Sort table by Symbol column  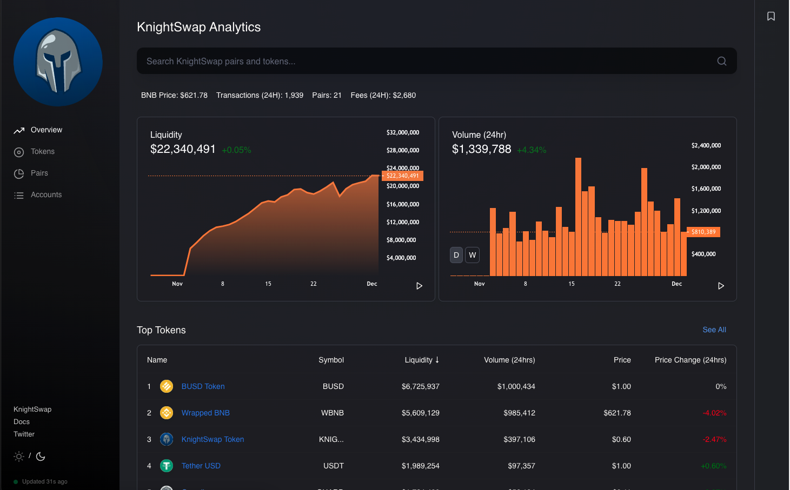coord(331,360)
